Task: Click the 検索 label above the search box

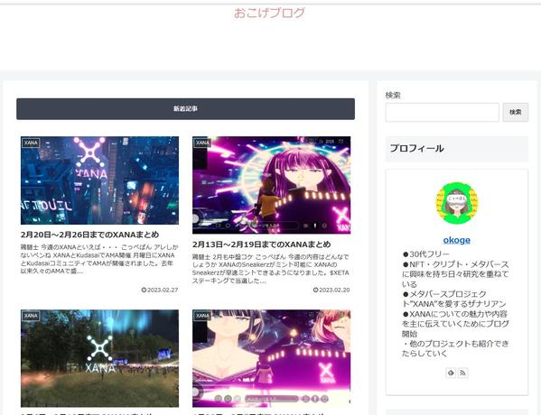Action: [x=393, y=96]
